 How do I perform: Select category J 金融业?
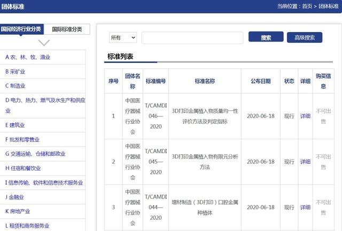click(15, 197)
